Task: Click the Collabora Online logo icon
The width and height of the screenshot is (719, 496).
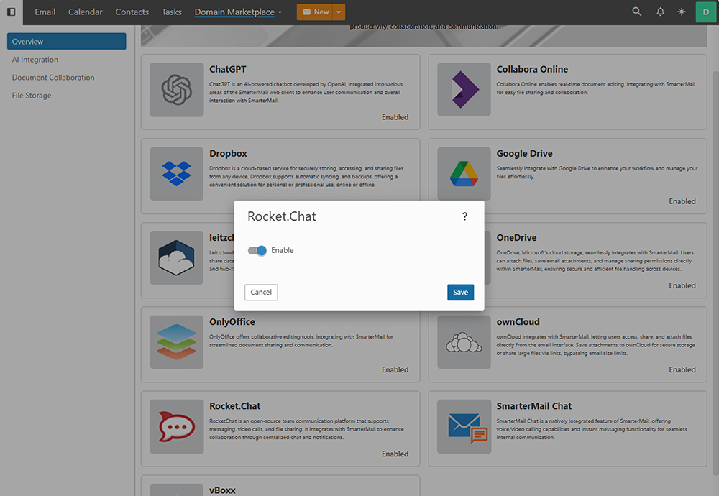Action: tap(464, 89)
